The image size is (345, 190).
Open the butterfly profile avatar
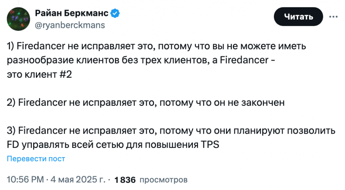point(19,19)
